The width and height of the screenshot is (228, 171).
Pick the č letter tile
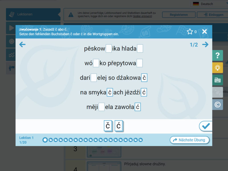tap(108, 126)
